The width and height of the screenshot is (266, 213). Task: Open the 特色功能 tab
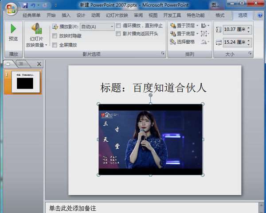point(196,15)
